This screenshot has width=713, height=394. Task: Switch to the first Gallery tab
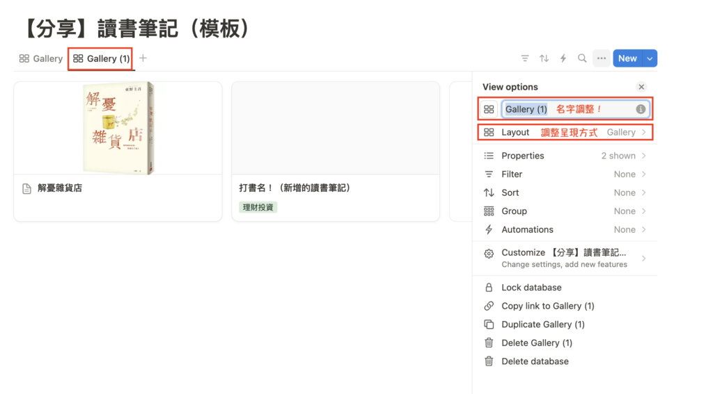click(x=41, y=58)
